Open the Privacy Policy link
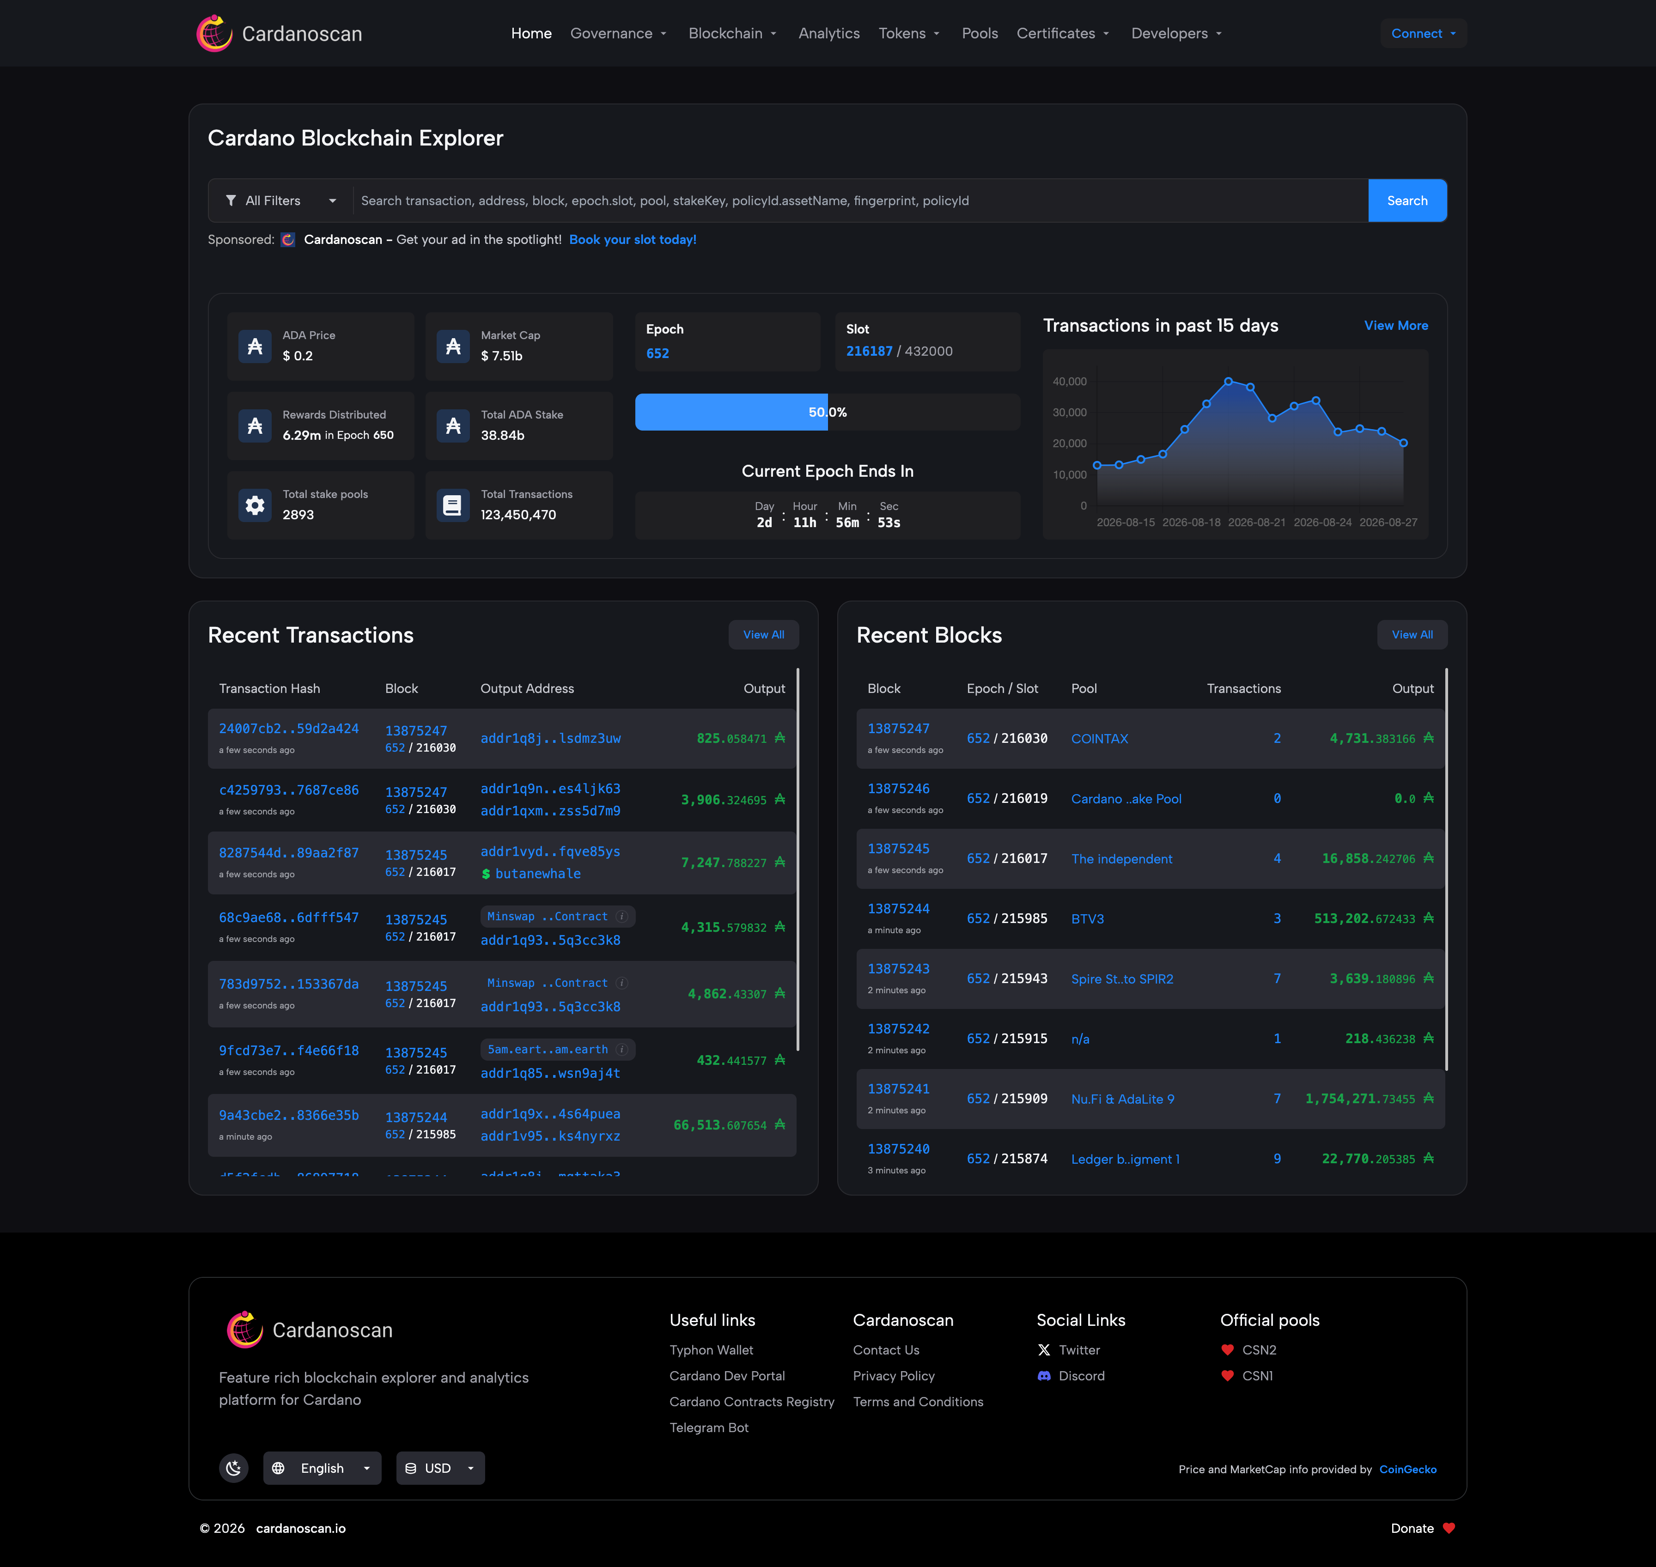This screenshot has width=1656, height=1567. click(x=894, y=1376)
